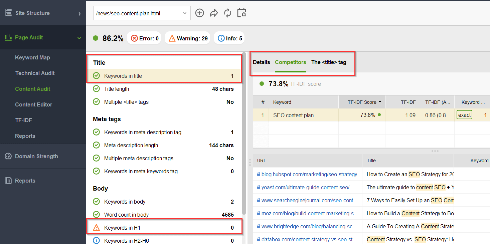Click the share arrow icon in toolbar
The width and height of the screenshot is (490, 244).
[214, 13]
